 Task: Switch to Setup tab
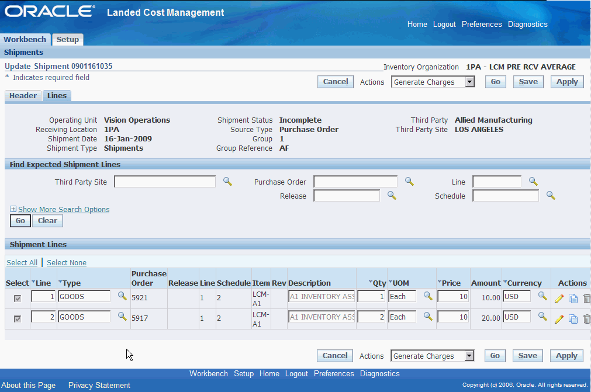(67, 40)
